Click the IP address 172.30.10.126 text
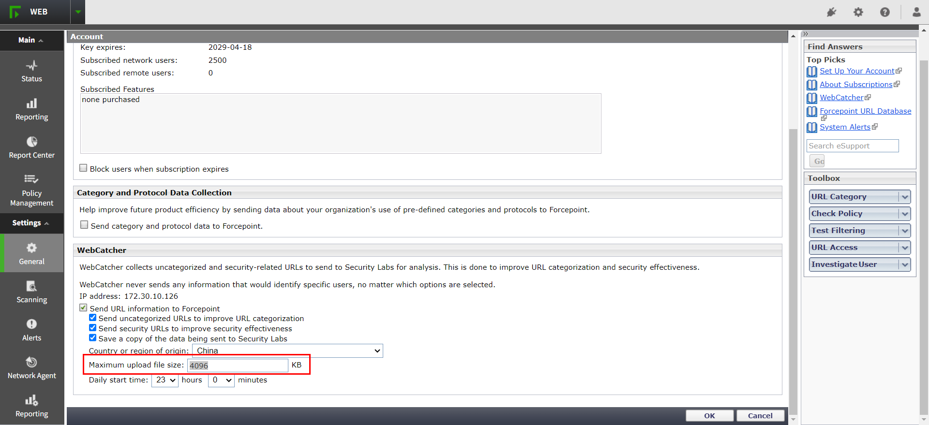The image size is (929, 425). (151, 296)
